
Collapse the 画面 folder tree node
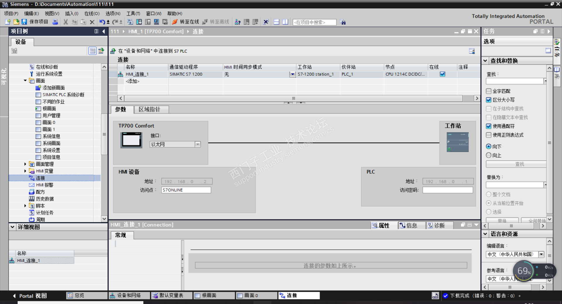tap(25, 81)
